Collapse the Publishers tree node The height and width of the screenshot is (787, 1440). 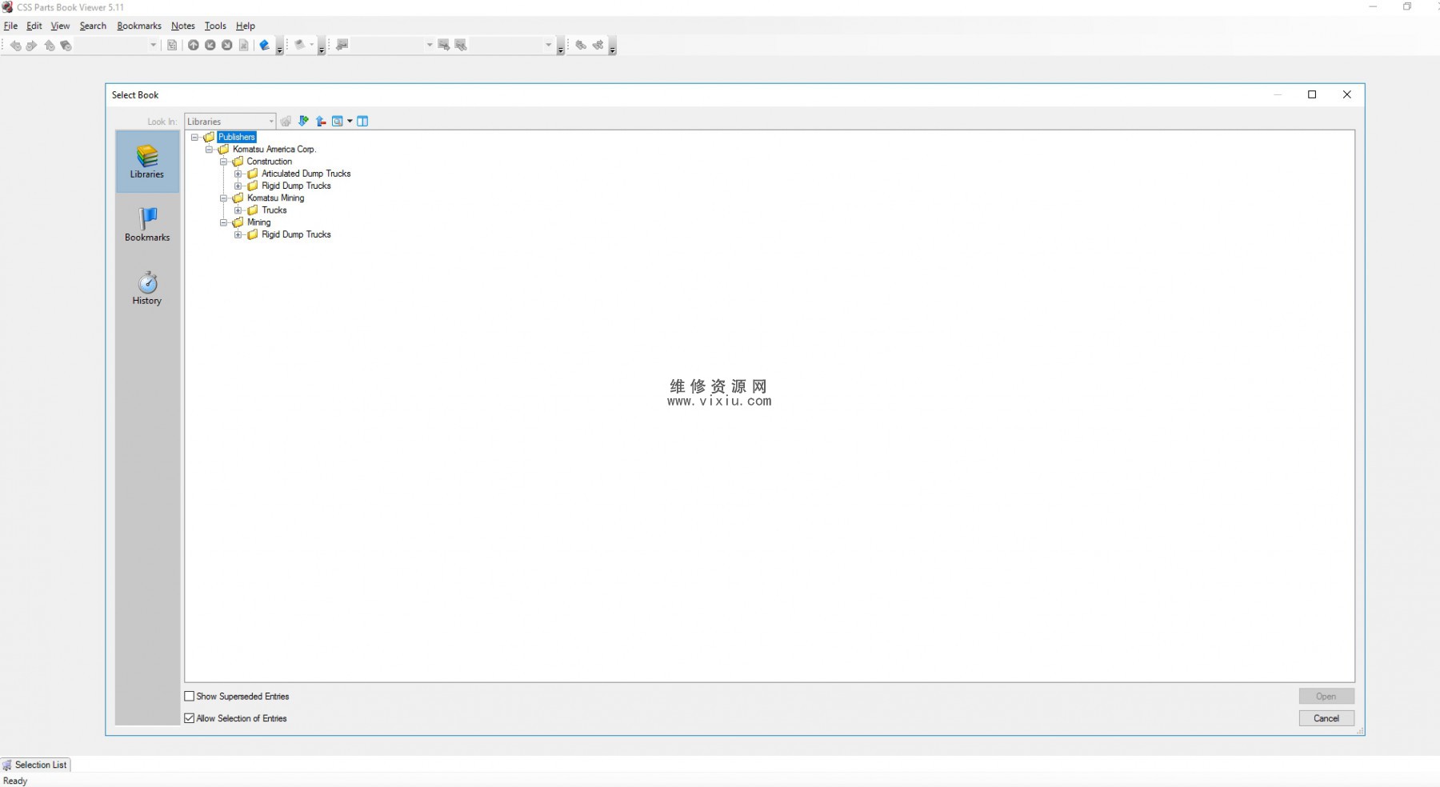194,137
